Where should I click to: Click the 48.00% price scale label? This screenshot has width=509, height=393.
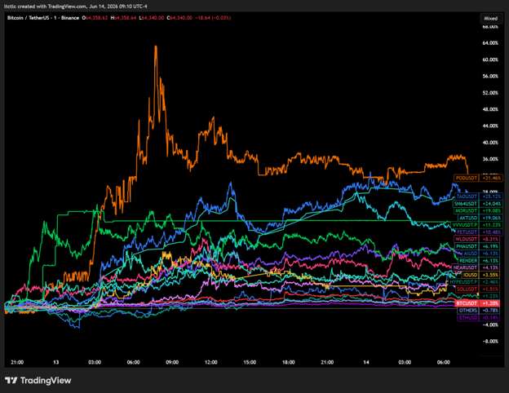490,109
